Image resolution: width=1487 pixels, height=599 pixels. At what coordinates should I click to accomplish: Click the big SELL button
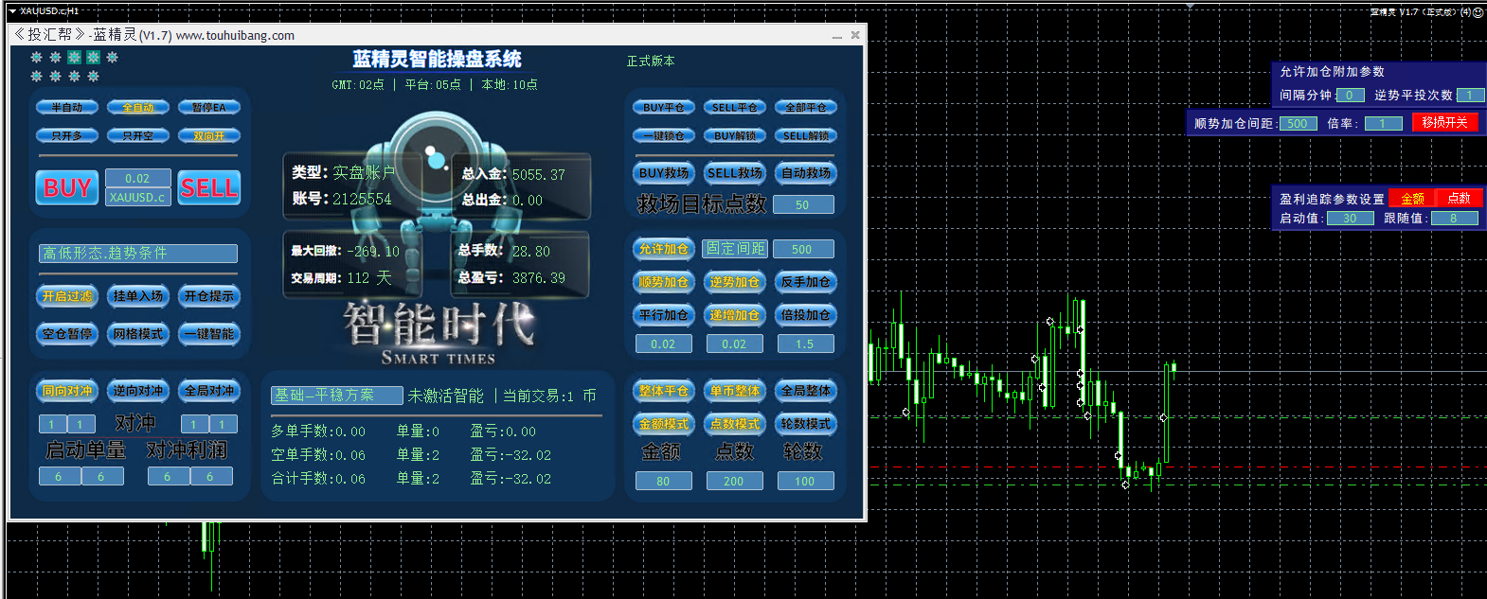pyautogui.click(x=209, y=187)
